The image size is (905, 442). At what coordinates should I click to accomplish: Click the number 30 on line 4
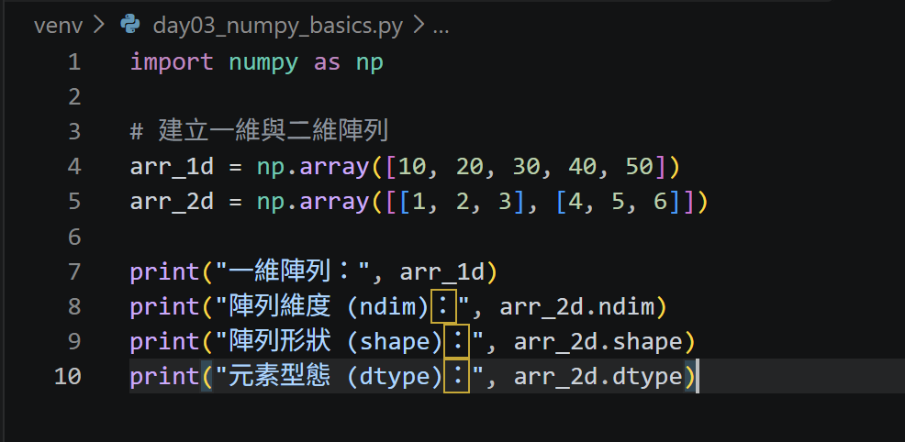[x=527, y=167]
